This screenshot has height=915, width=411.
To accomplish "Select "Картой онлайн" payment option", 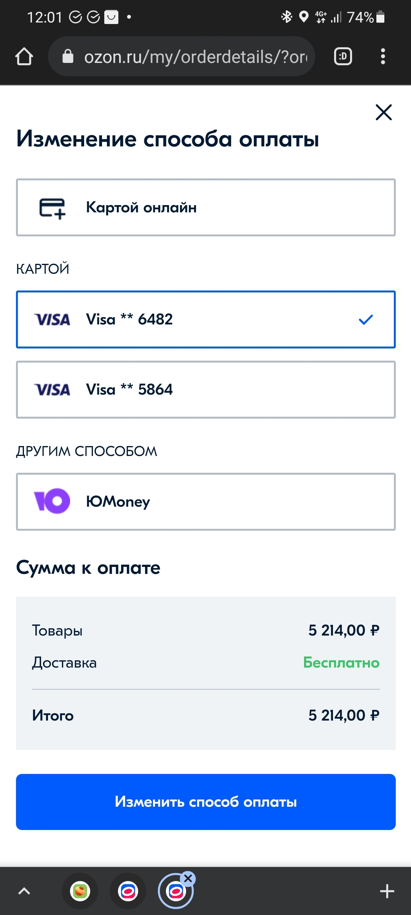I will pos(205,207).
